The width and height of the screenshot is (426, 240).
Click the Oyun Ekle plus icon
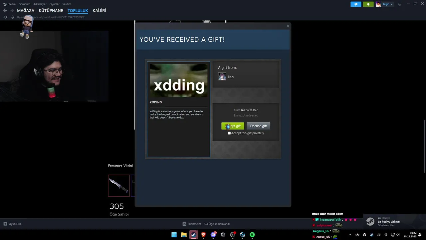pos(5,224)
